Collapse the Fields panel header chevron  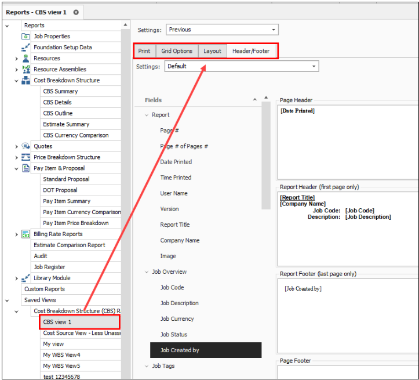254,100
